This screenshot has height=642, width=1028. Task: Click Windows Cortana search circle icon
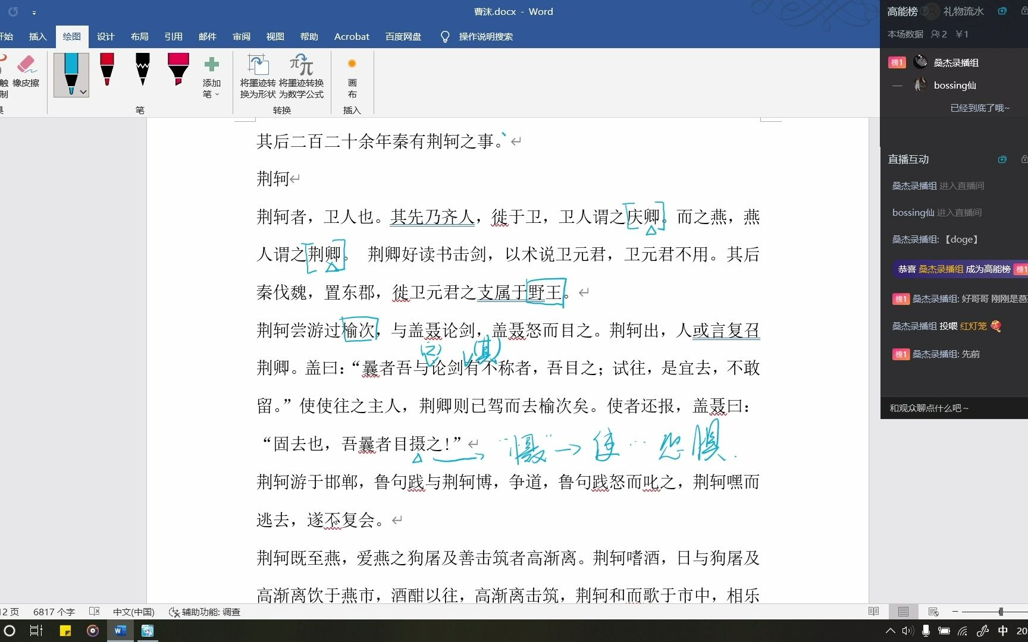[x=10, y=631]
